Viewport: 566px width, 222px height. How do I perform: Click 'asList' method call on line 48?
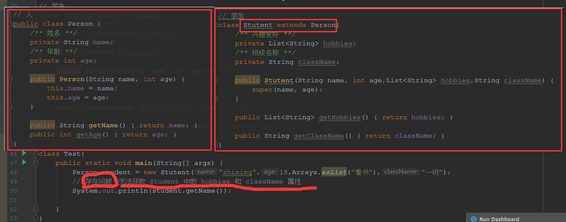pos(334,172)
